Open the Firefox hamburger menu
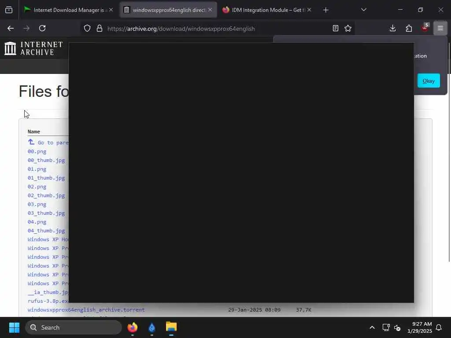 [440, 28]
